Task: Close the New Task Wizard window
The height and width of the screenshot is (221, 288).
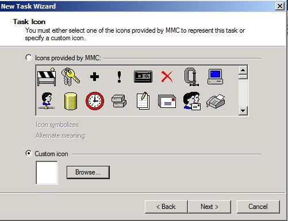Action: click(280, 6)
